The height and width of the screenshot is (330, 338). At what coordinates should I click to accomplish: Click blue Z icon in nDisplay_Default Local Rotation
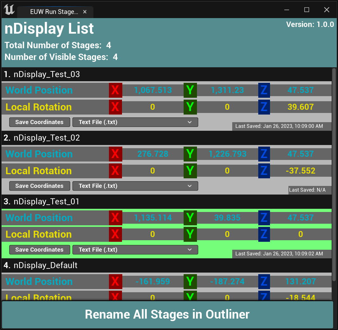[x=264, y=297]
